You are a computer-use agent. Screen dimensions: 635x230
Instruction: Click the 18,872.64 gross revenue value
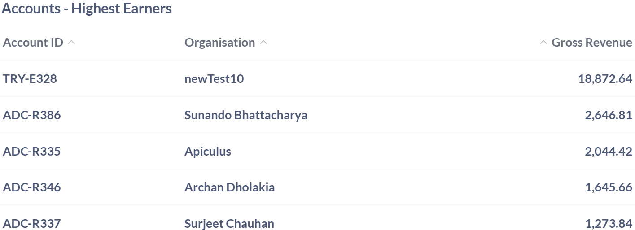pyautogui.click(x=605, y=79)
